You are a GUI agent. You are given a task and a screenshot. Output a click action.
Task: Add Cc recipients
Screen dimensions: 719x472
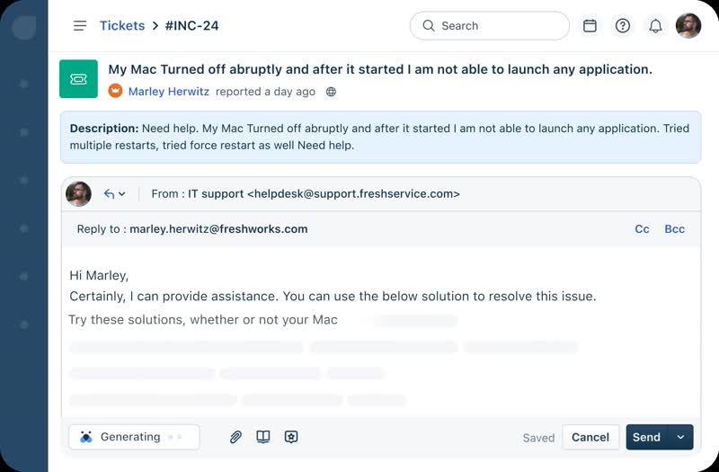pyautogui.click(x=642, y=229)
